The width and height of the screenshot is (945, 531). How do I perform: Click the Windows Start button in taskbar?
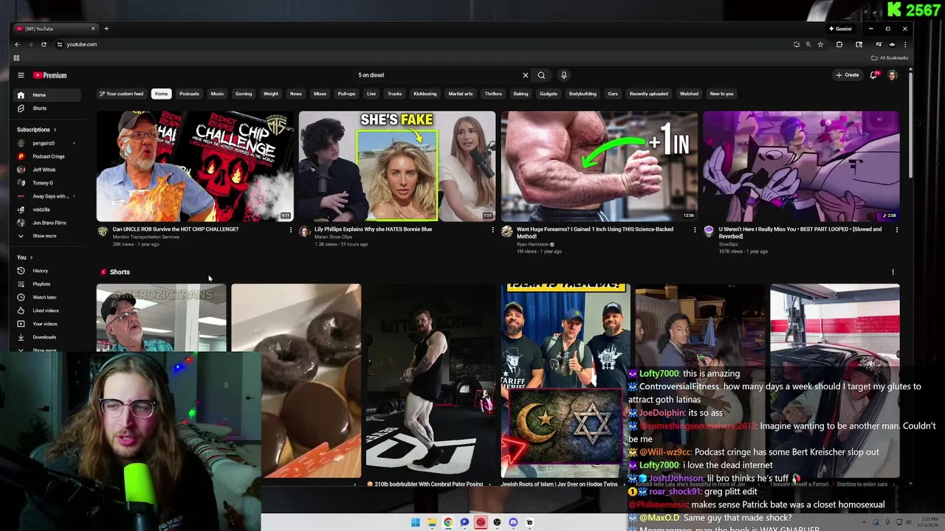coord(416,522)
